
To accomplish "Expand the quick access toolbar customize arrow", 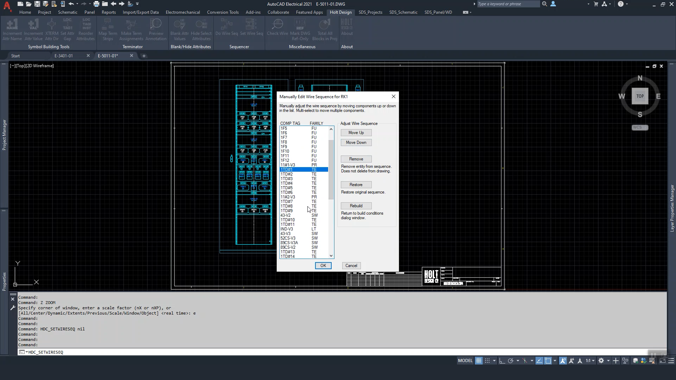I will pyautogui.click(x=137, y=4).
